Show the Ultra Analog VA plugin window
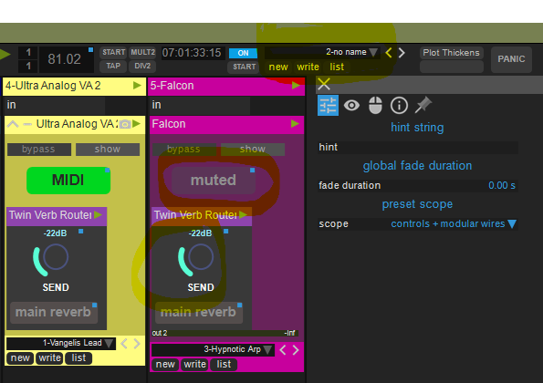Image resolution: width=543 pixels, height=383 pixels. (x=108, y=150)
